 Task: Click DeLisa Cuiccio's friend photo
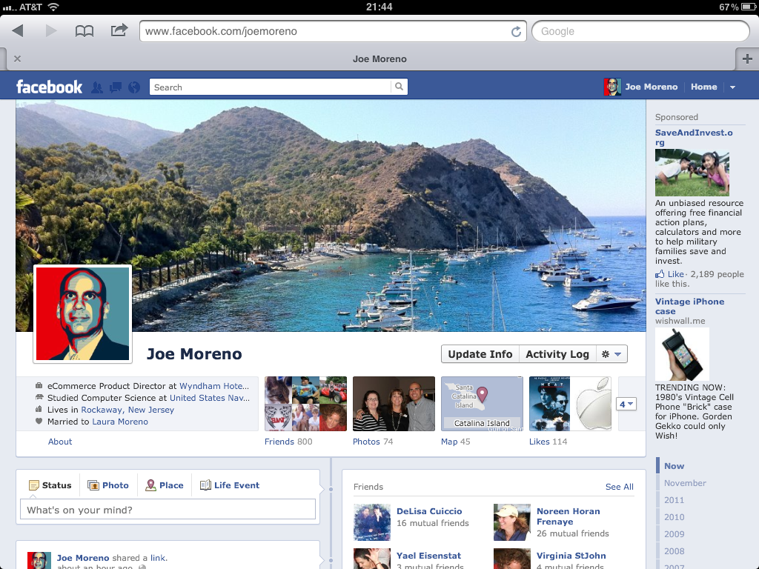(372, 522)
